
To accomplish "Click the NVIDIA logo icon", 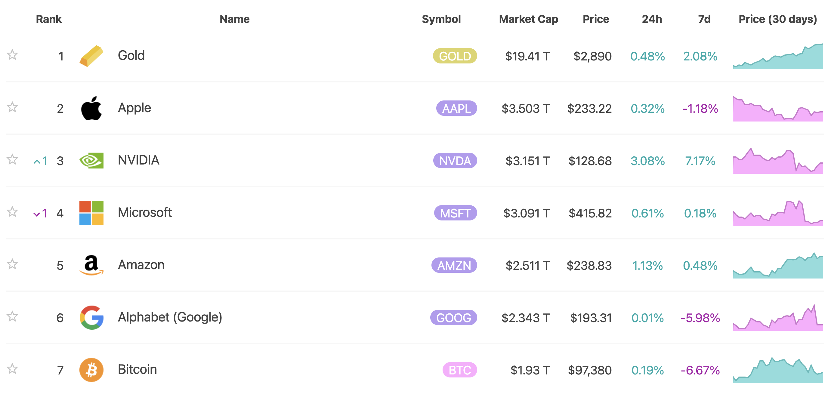I will tap(91, 161).
